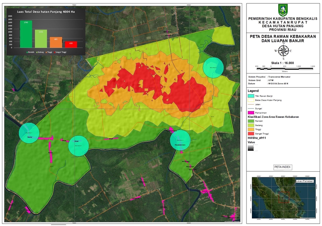322x226 pixels.
Task: Click the Bengkalis regency crest logo
Action: pos(283,10)
